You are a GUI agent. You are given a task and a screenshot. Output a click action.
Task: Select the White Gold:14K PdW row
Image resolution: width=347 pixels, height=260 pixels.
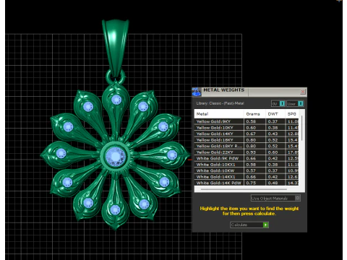[247, 183]
